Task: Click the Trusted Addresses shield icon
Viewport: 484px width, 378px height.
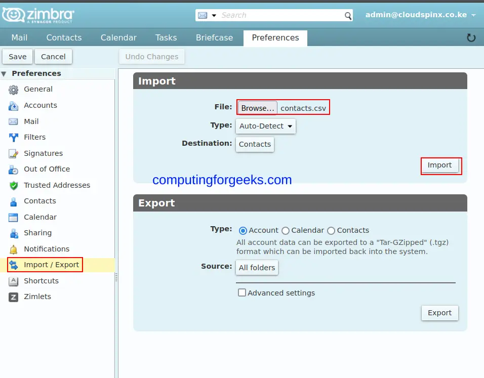Action: click(x=13, y=185)
